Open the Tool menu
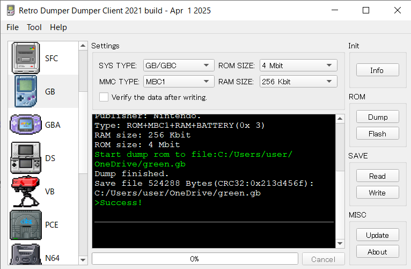The height and width of the screenshot is (269, 411). coord(34,27)
